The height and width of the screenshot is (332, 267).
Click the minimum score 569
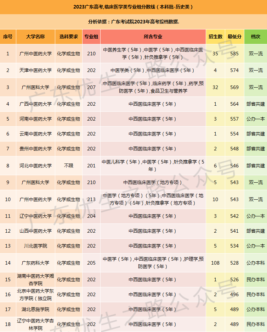[x=234, y=87]
